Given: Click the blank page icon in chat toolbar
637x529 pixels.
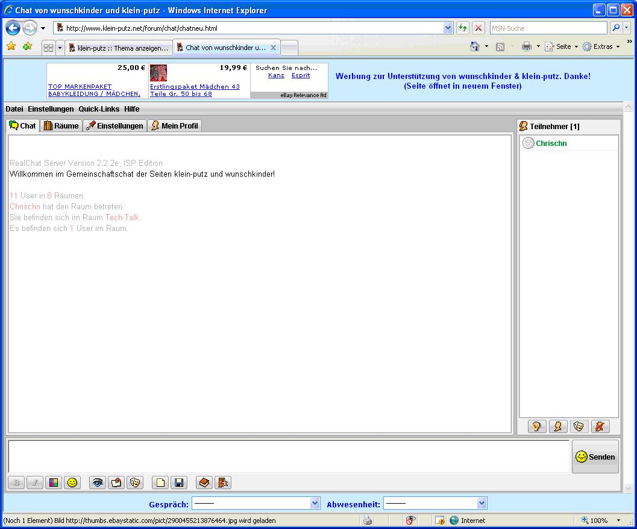Looking at the screenshot, I should [160, 483].
